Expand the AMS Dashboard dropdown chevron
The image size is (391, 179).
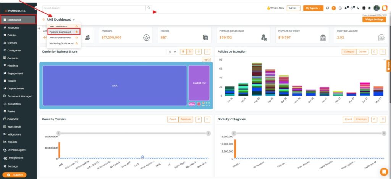74,20
